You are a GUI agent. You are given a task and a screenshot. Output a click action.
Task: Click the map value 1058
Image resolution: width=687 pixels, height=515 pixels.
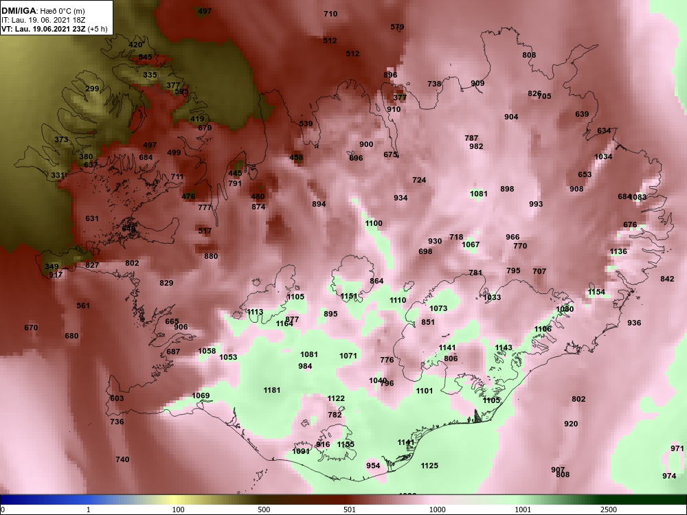[207, 351]
